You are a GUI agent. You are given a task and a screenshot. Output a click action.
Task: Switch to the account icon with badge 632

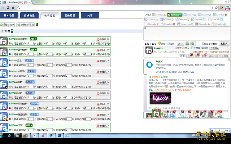pyautogui.click(x=211, y=114)
